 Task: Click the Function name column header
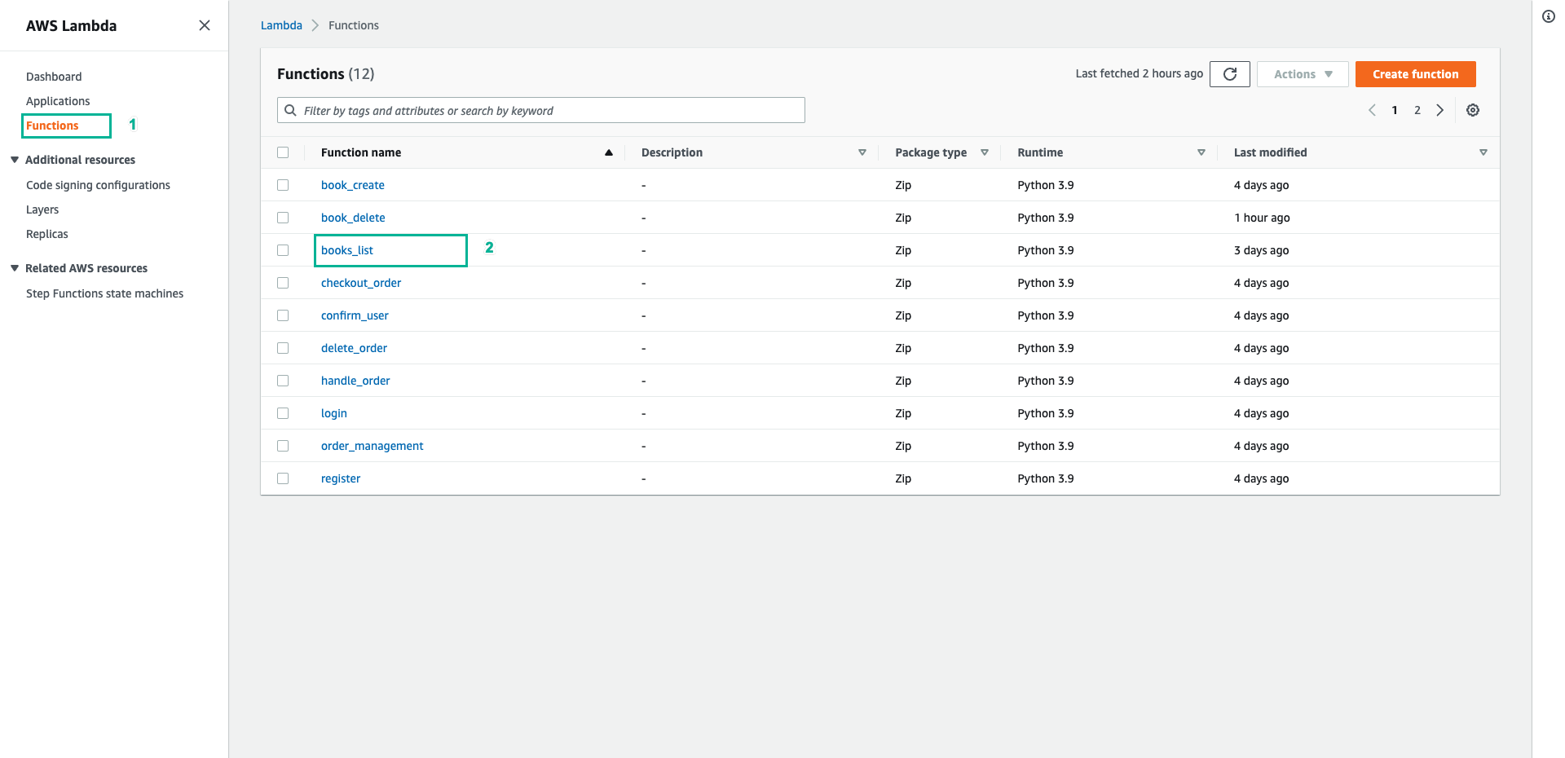tap(361, 152)
